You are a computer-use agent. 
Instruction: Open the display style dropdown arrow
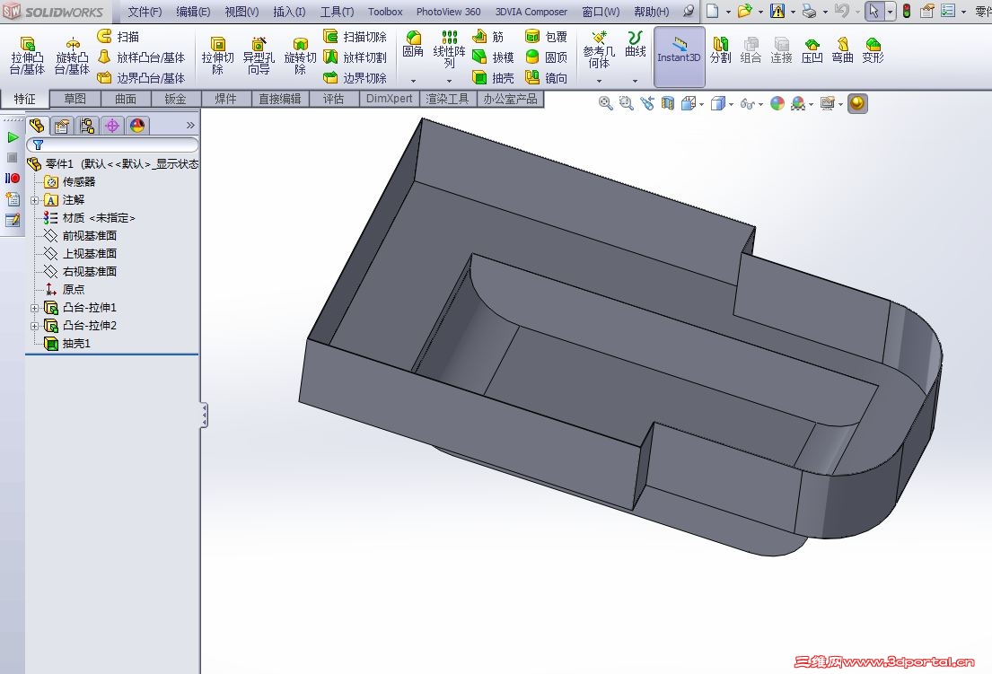(732, 104)
